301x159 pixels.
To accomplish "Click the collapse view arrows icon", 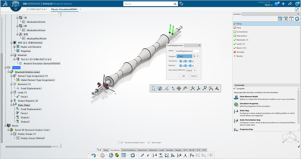I will click(x=297, y=9).
